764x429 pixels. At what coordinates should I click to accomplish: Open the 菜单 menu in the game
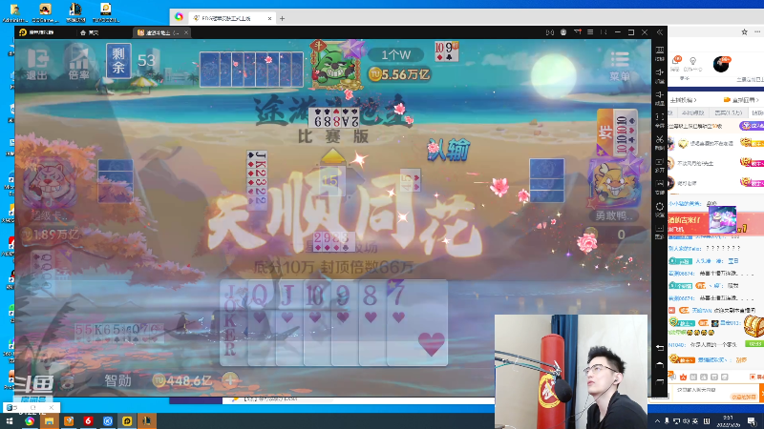(619, 65)
